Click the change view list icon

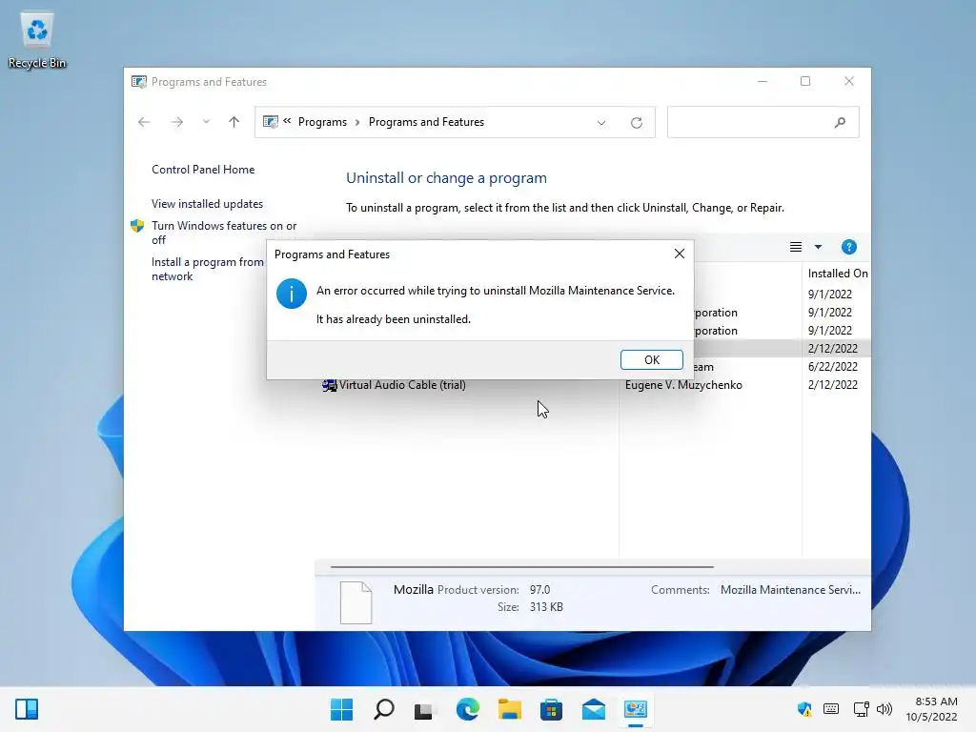coord(796,247)
